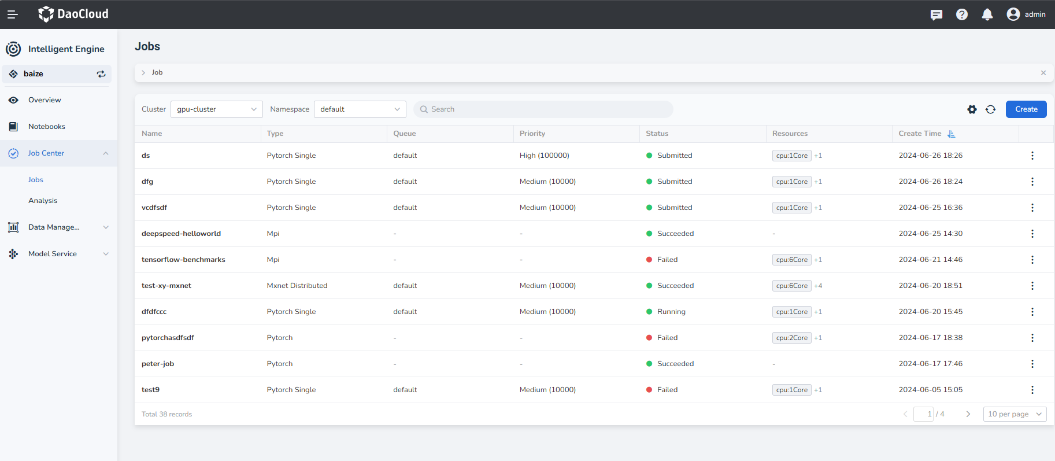The width and height of the screenshot is (1055, 461).
Task: Sort by Create Time column
Action: click(x=951, y=134)
